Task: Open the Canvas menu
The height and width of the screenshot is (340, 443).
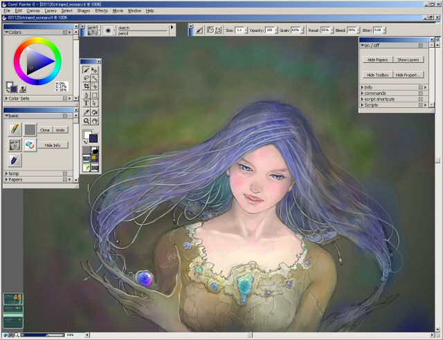Action: pyautogui.click(x=33, y=11)
